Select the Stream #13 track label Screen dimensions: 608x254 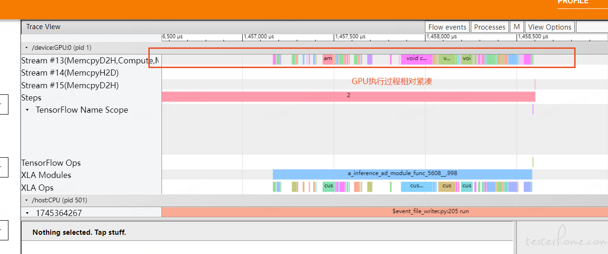pyautogui.click(x=90, y=61)
